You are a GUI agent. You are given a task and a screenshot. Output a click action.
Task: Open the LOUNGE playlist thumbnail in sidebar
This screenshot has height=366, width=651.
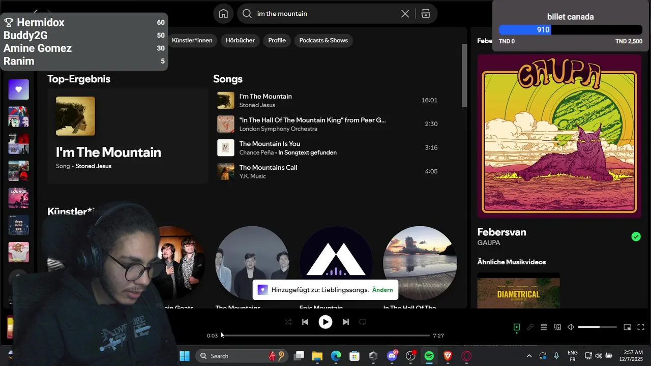18,198
